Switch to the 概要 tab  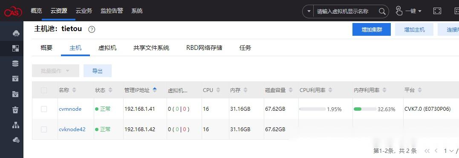tap(46, 48)
